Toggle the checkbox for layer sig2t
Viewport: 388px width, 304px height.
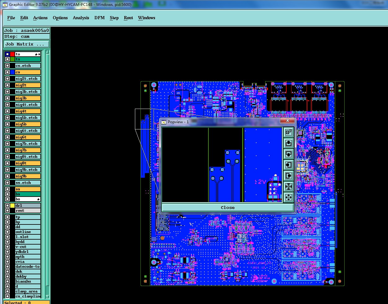click(x=7, y=85)
